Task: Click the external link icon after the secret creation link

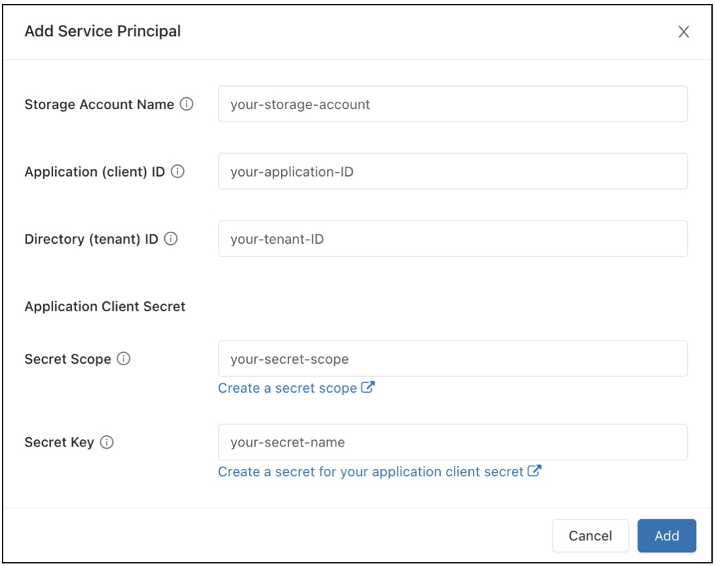Action: (534, 471)
